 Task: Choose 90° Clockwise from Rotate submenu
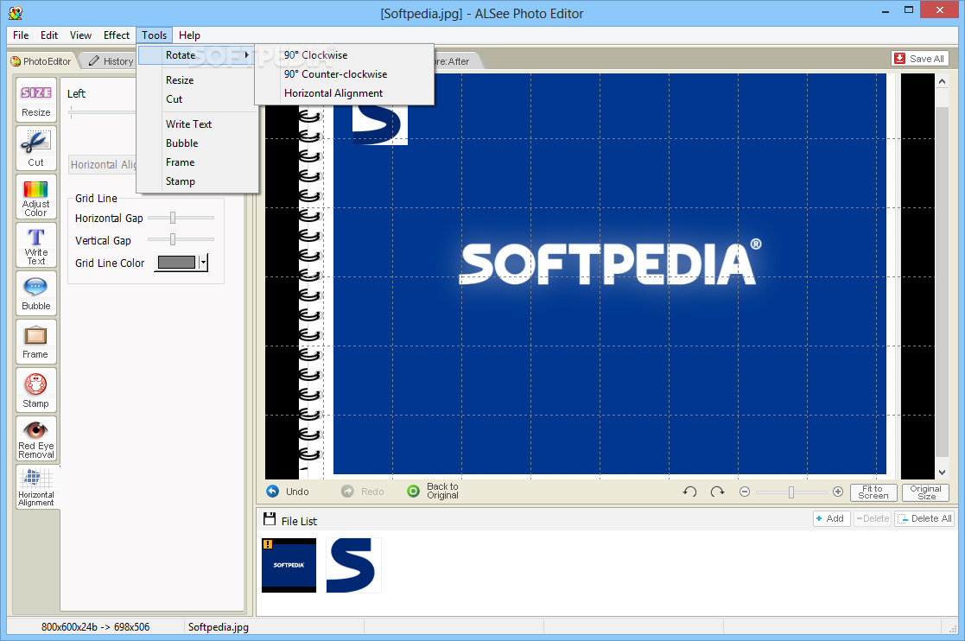(344, 54)
